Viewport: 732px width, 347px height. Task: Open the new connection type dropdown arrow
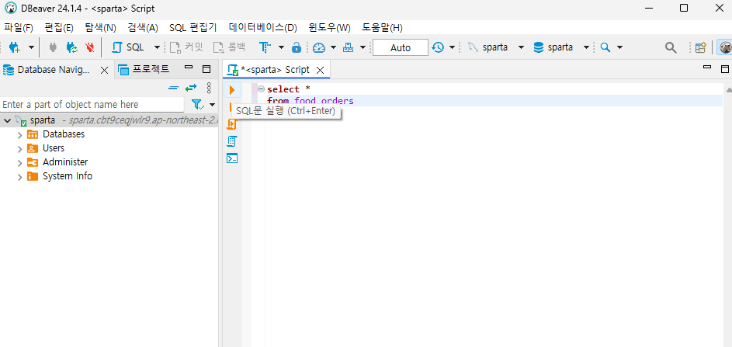tap(31, 47)
